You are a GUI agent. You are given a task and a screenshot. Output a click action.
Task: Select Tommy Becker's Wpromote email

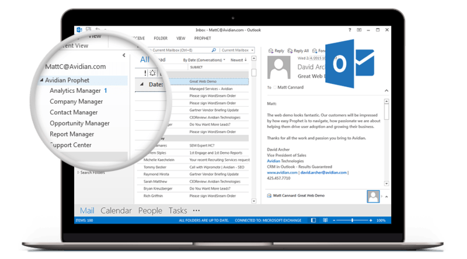(193, 167)
